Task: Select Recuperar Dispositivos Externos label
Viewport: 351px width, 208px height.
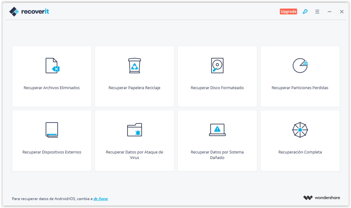Action: click(52, 152)
